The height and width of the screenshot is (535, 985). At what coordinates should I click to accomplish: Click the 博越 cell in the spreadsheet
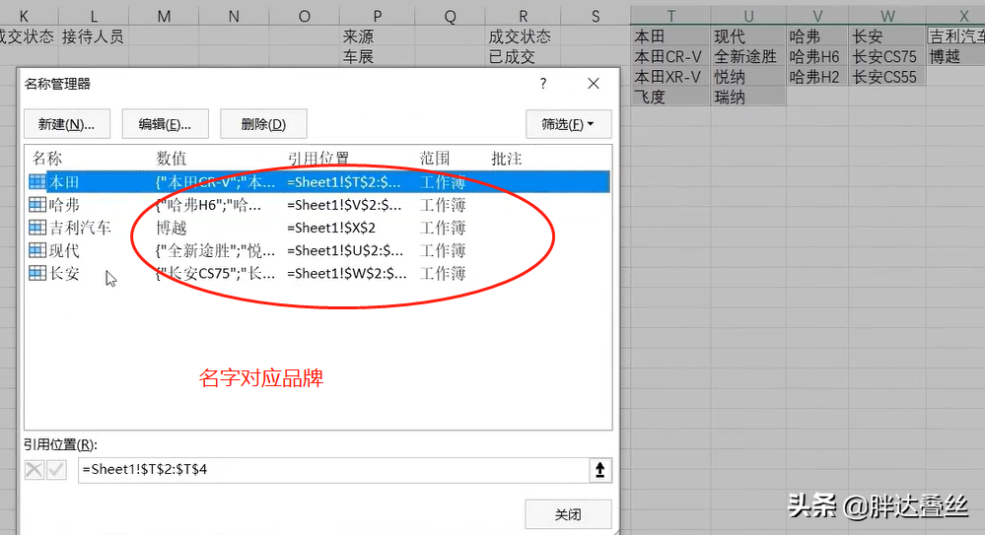955,56
